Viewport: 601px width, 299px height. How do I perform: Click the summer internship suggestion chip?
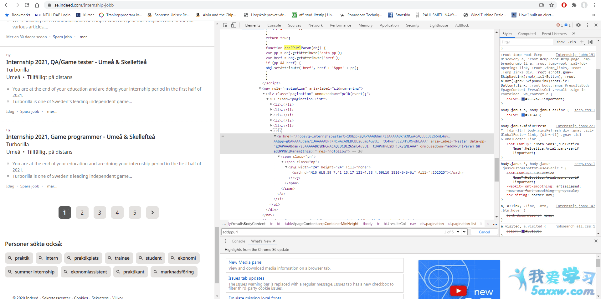pos(31,272)
